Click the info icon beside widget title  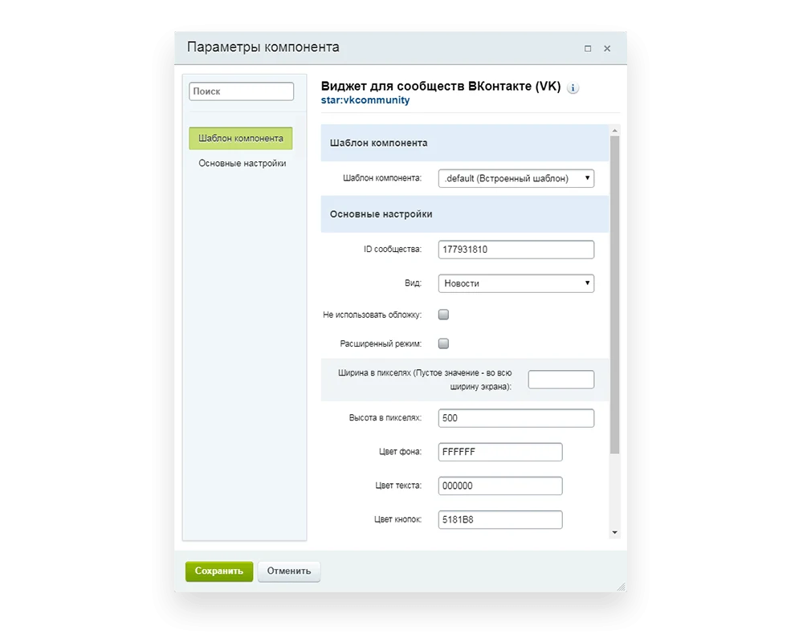click(573, 88)
